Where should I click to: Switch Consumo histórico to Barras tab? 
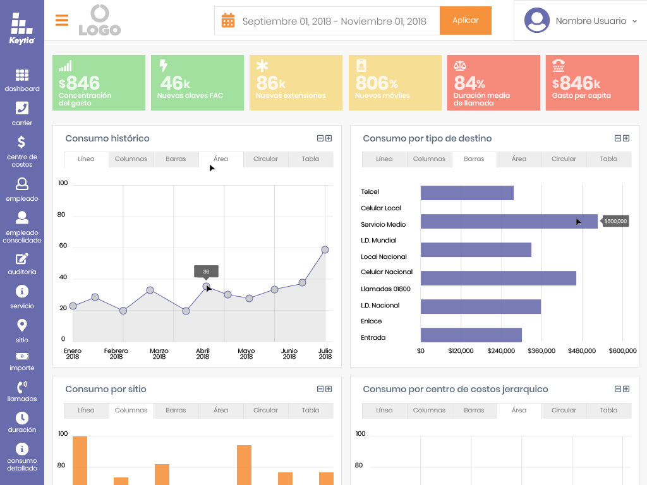click(176, 159)
